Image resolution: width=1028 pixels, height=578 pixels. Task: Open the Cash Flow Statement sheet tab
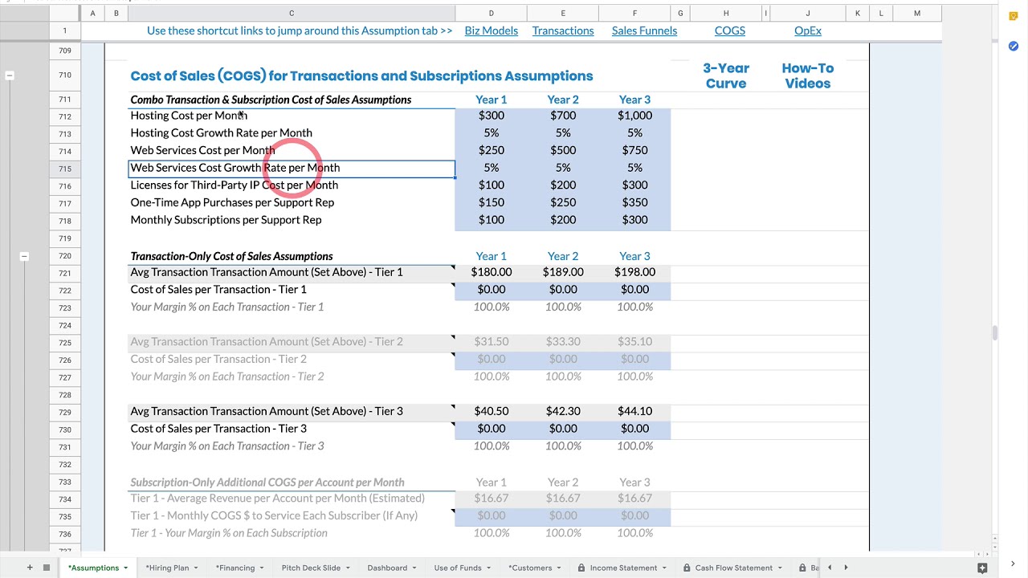tap(734, 568)
